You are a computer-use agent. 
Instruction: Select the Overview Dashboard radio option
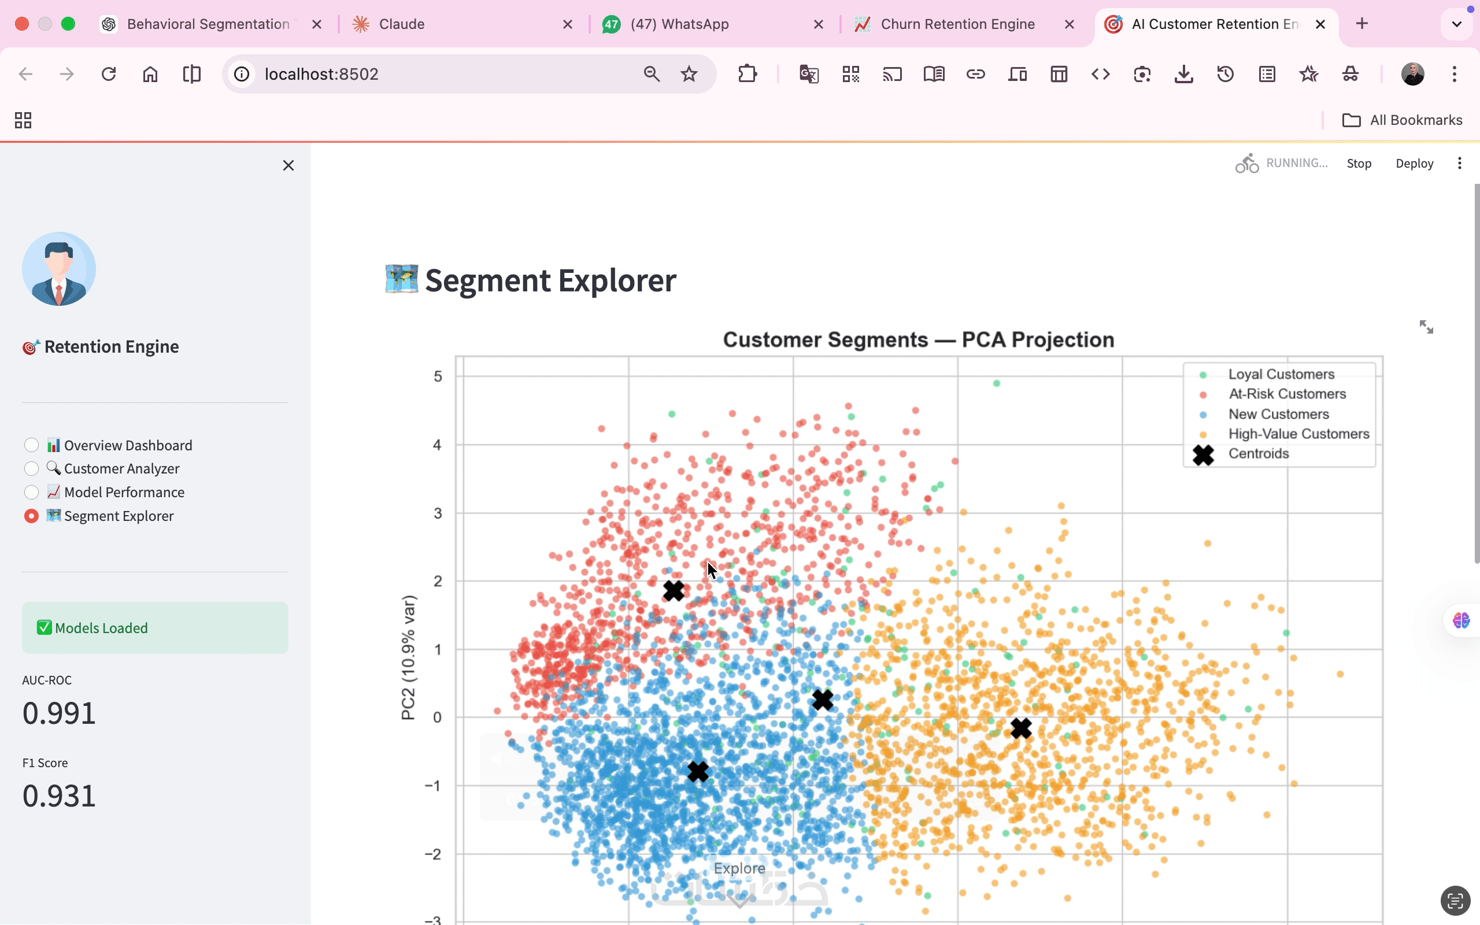click(31, 445)
